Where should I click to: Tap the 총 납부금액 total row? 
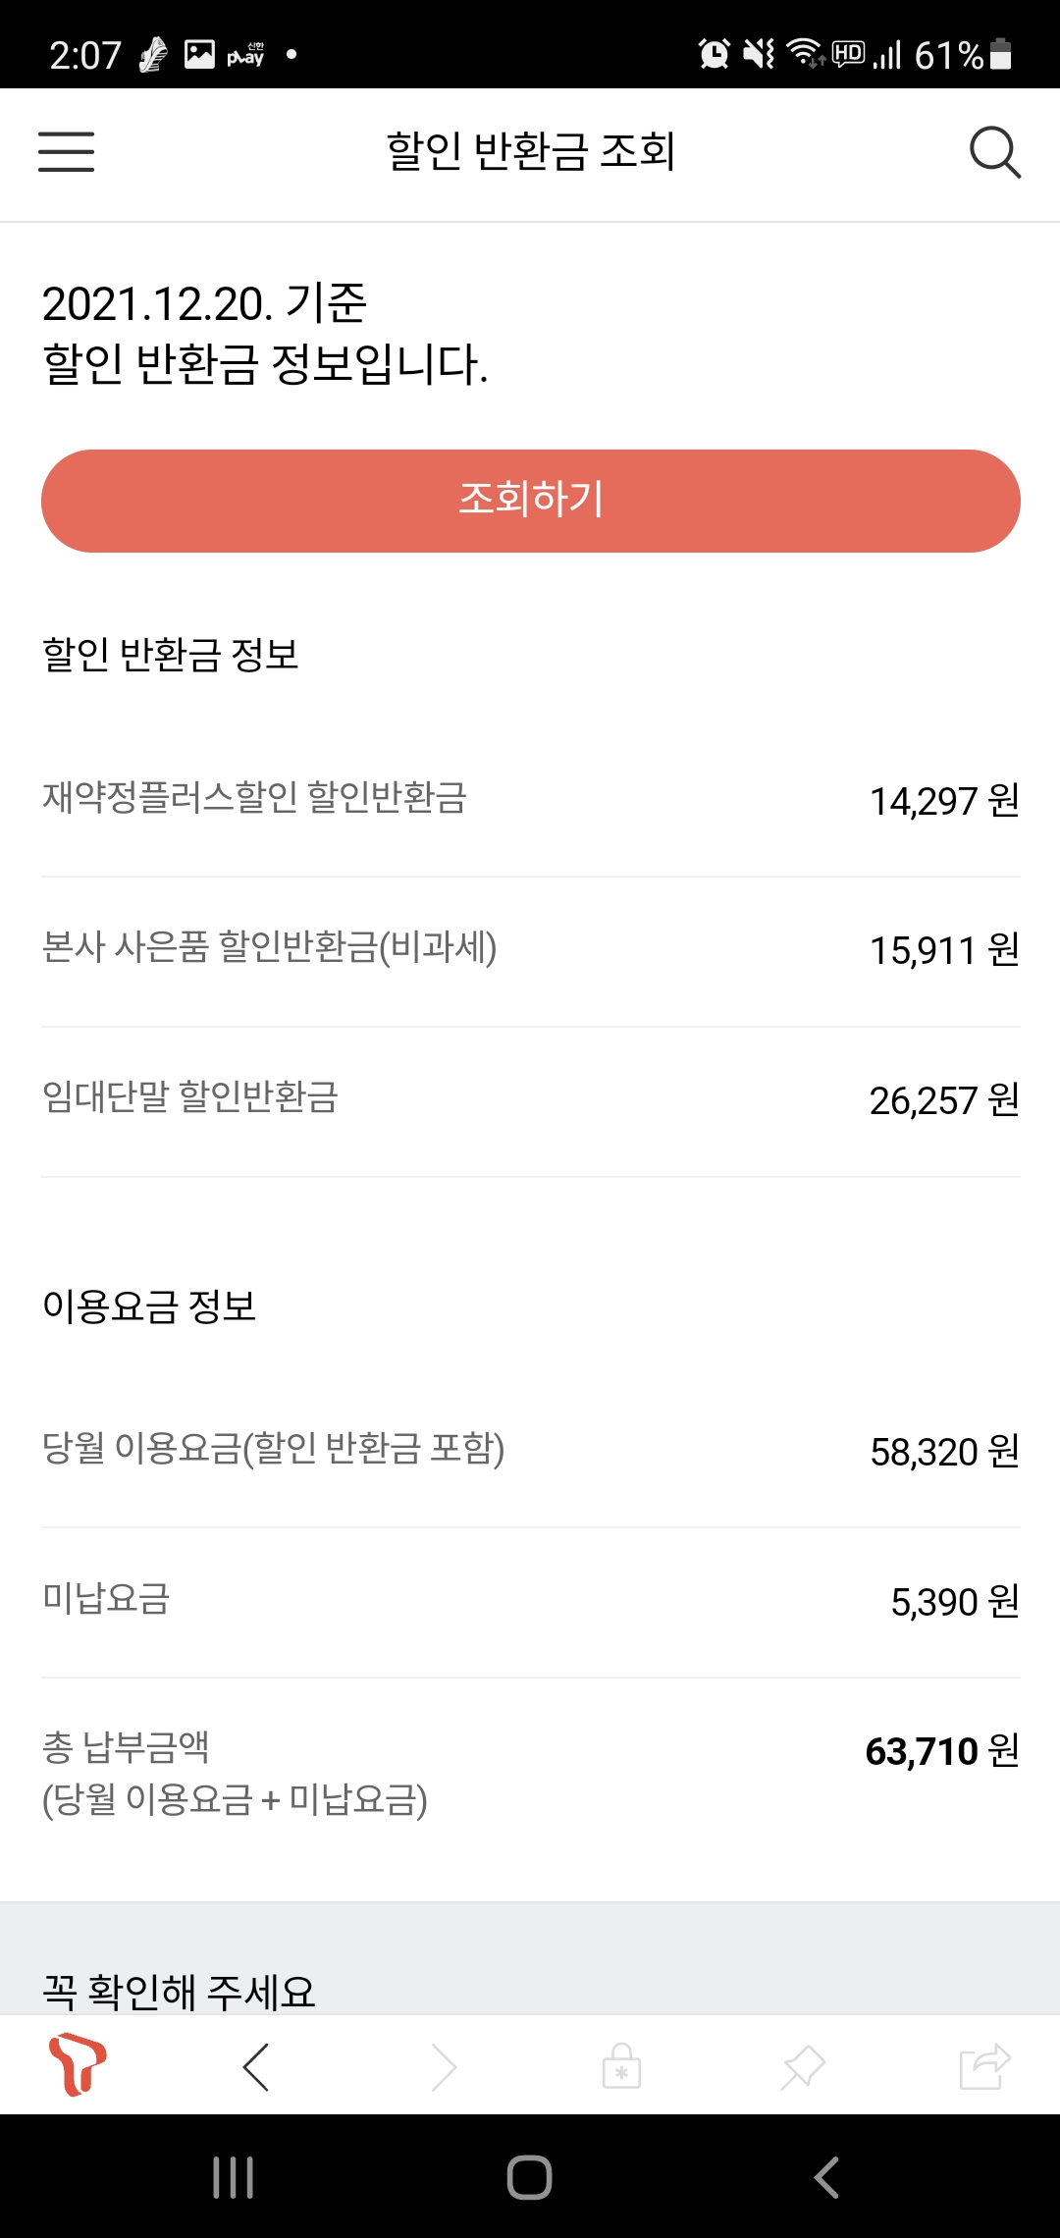coord(530,1773)
